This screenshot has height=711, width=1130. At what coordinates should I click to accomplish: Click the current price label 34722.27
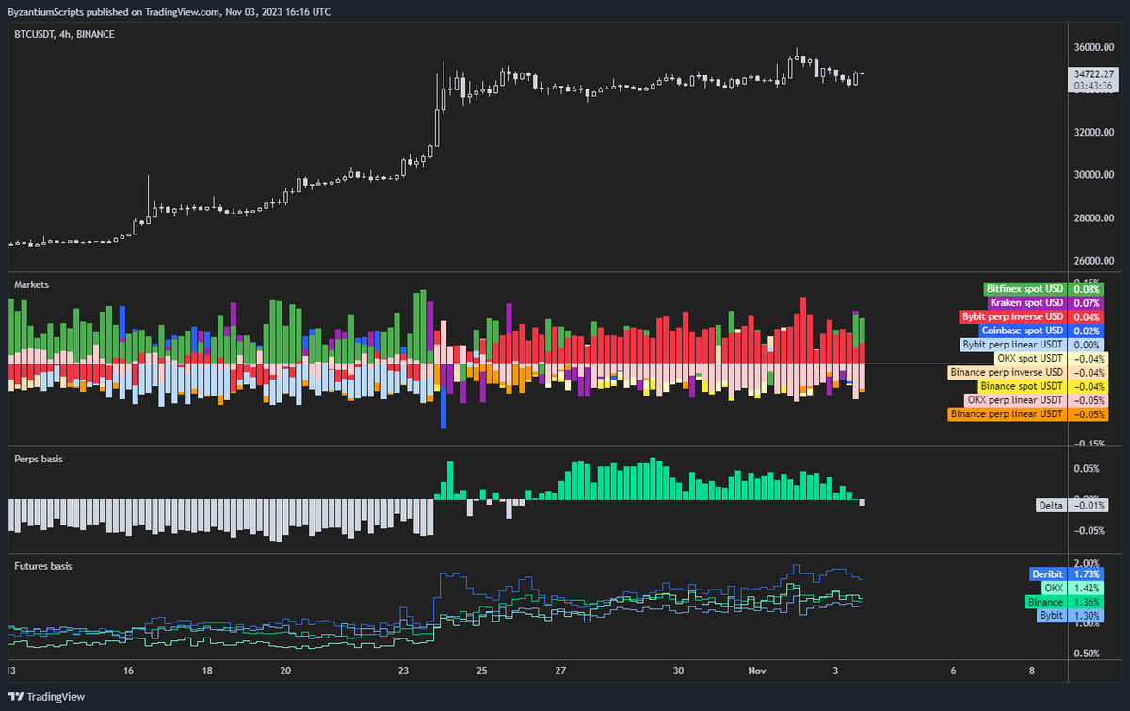(1092, 73)
